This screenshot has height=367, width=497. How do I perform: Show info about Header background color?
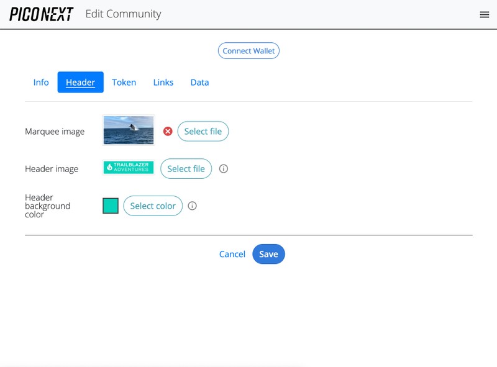point(192,206)
